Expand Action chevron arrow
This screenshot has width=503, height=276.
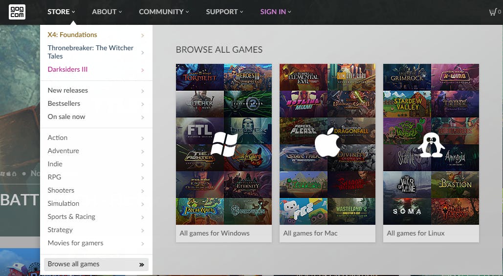click(143, 138)
